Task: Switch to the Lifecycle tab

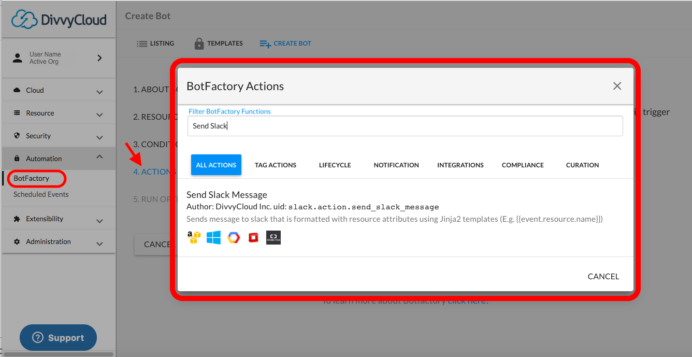Action: tap(335, 165)
